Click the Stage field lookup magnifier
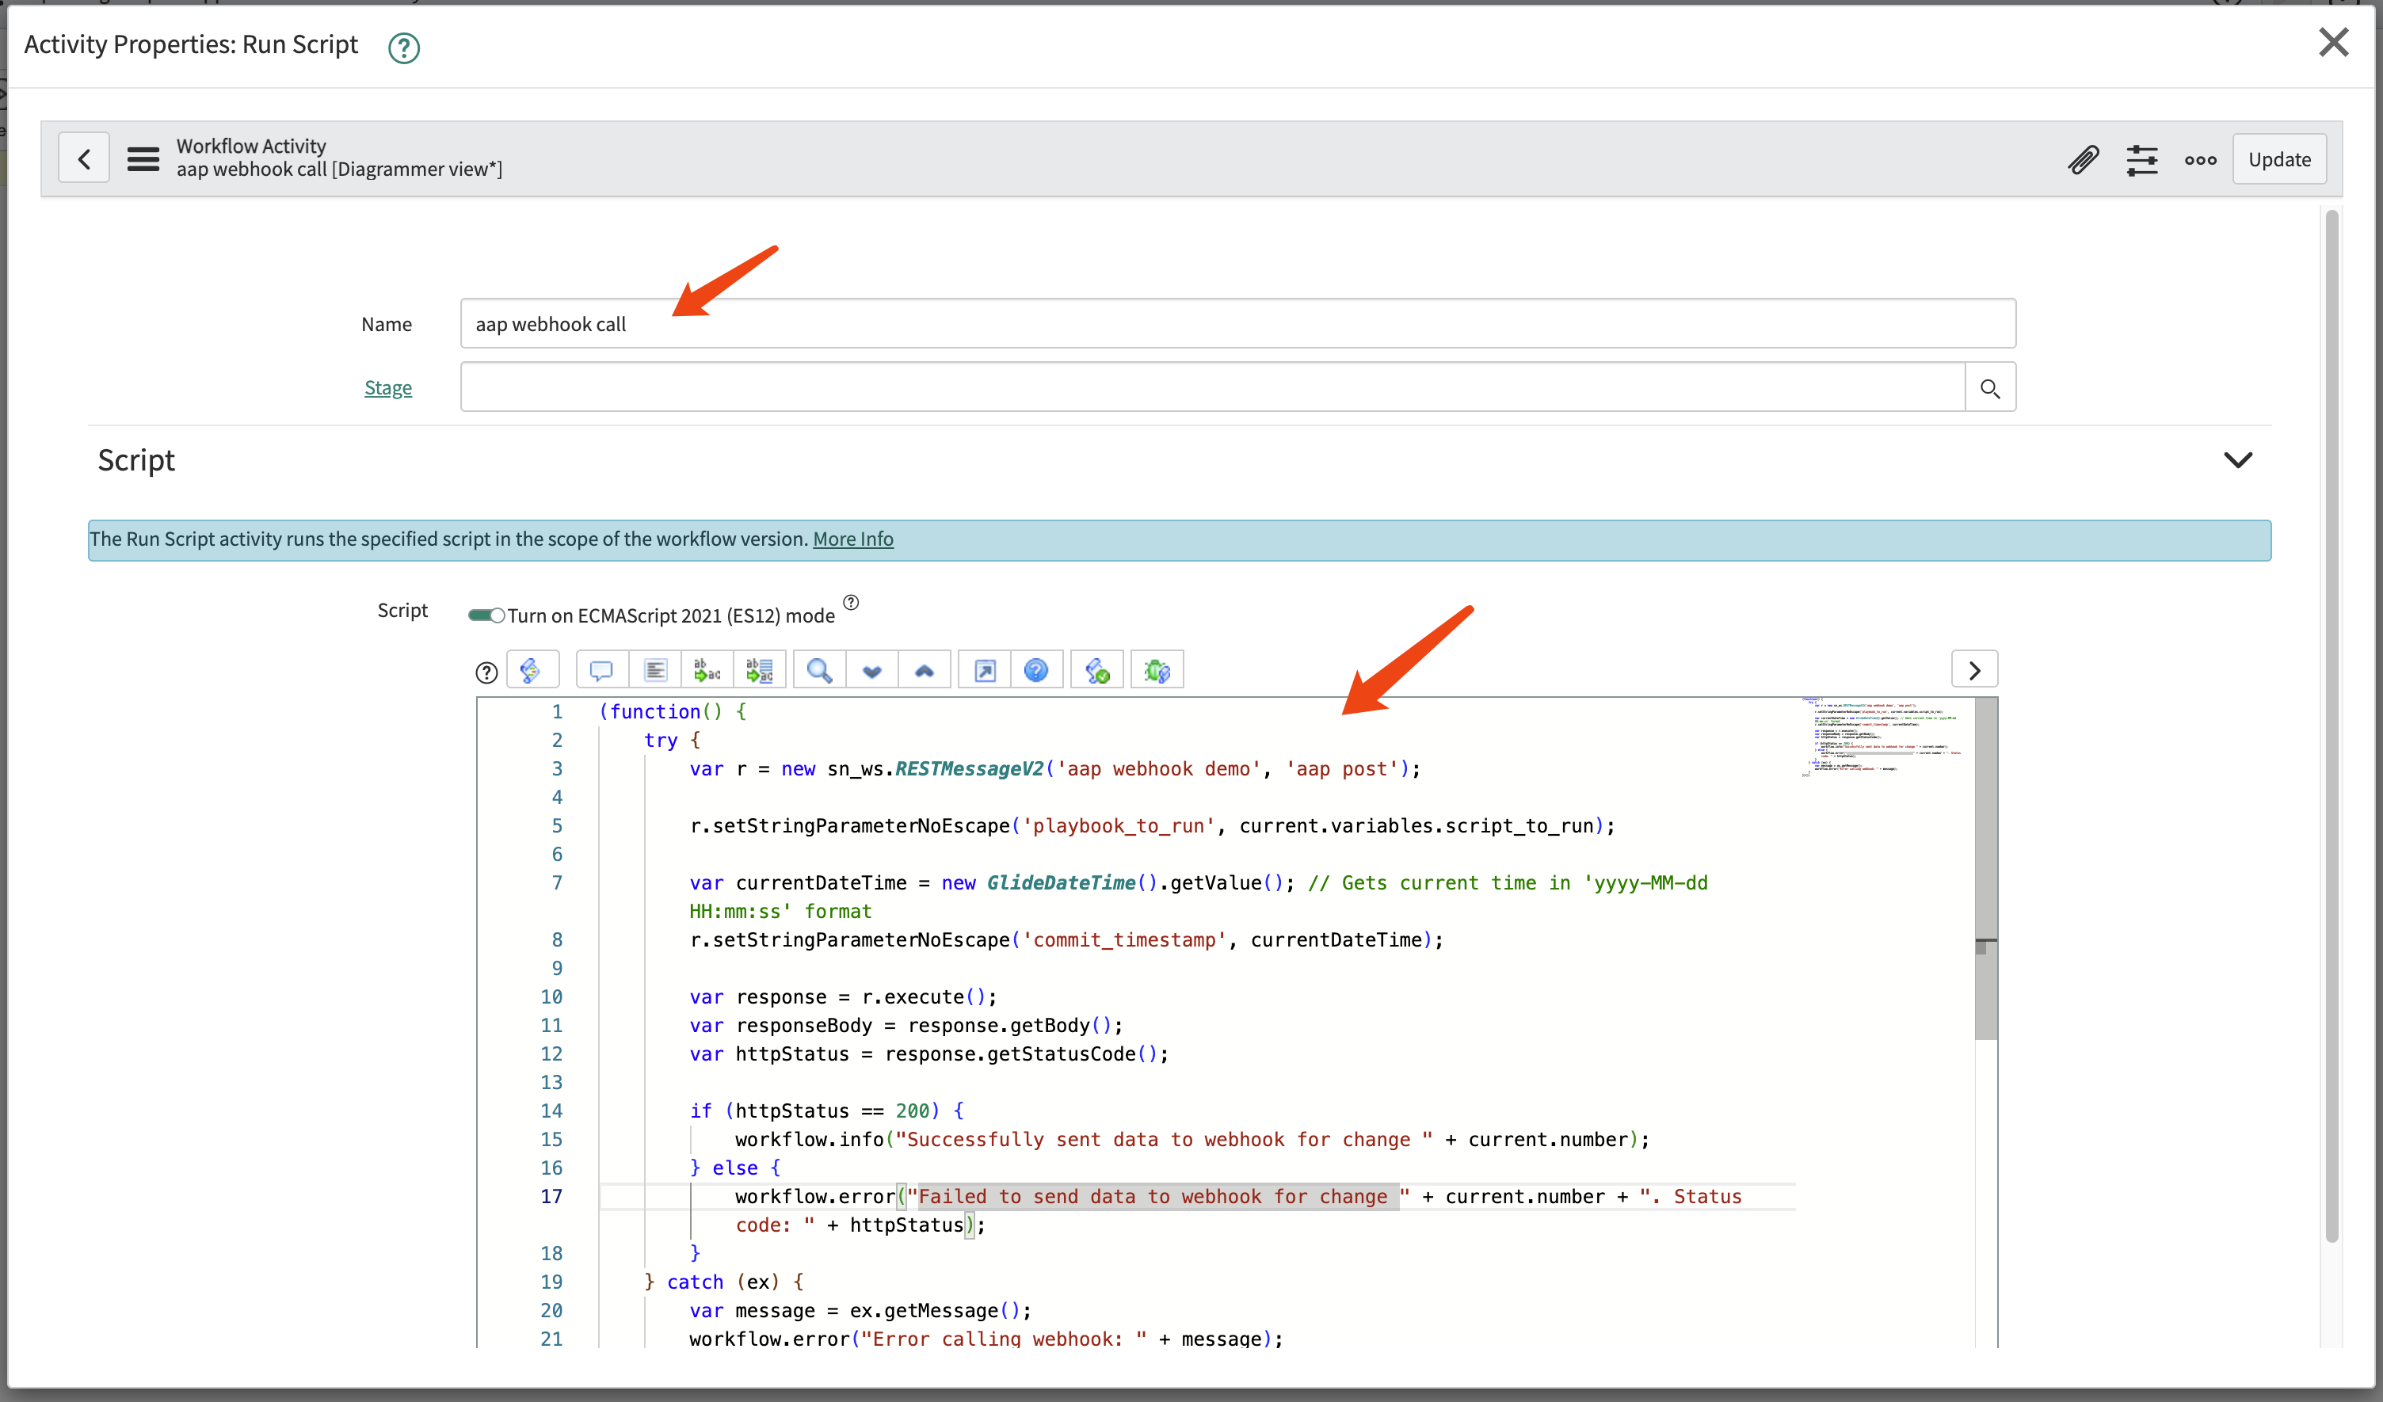This screenshot has height=1402, width=2383. tap(1988, 387)
